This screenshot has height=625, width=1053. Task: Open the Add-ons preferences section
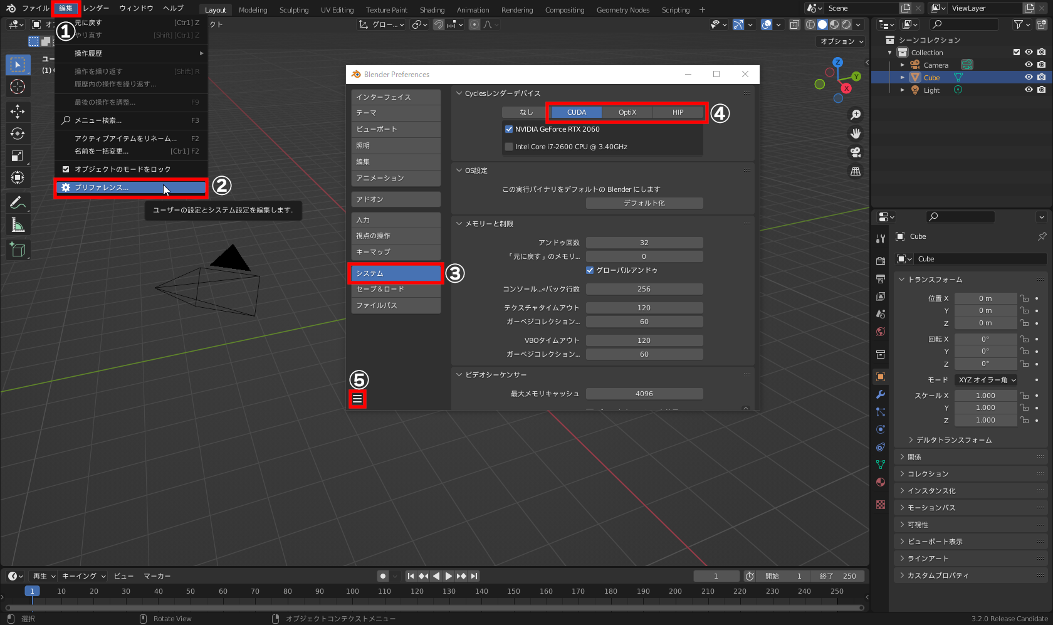[396, 199]
